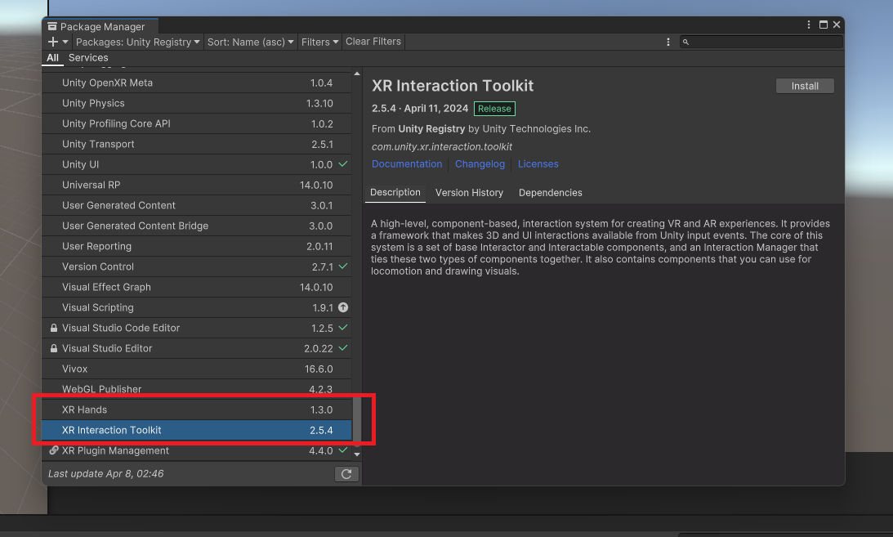Select Vivox package
The height and width of the screenshot is (537, 893).
point(196,369)
